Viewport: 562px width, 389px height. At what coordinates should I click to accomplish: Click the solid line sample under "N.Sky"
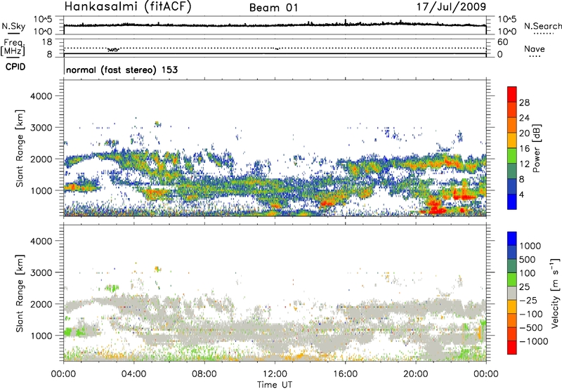[x=13, y=33]
